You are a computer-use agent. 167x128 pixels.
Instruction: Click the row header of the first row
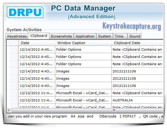pos(12,50)
